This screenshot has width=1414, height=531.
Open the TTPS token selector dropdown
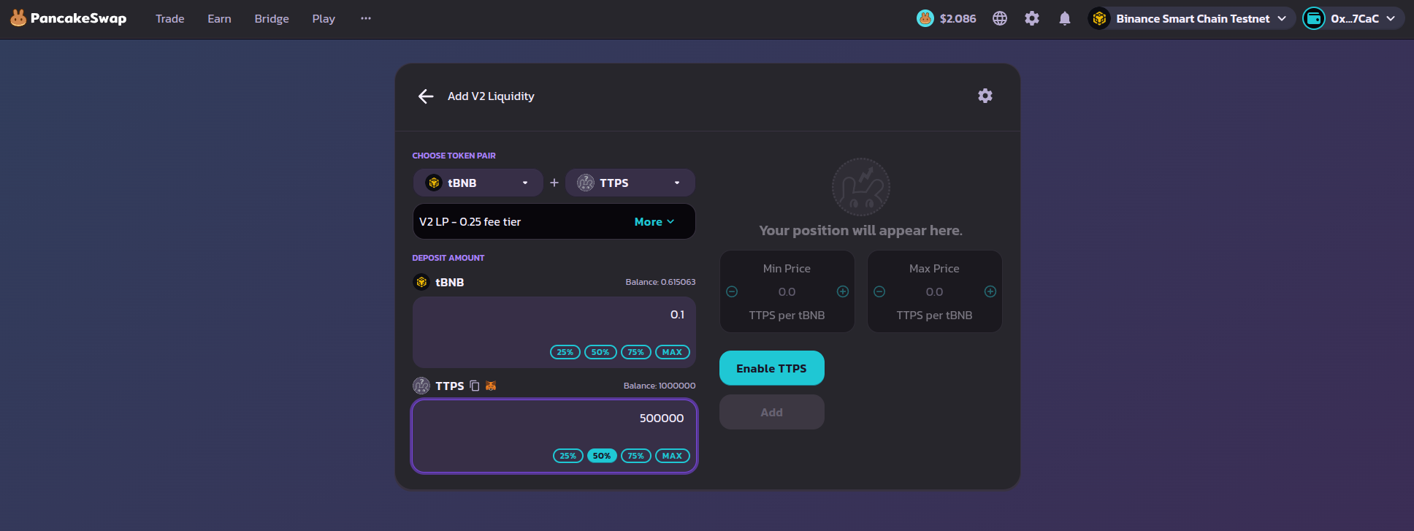click(630, 183)
